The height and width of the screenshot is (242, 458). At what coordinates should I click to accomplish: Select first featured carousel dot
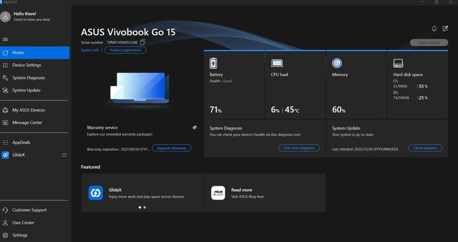[x=140, y=207]
